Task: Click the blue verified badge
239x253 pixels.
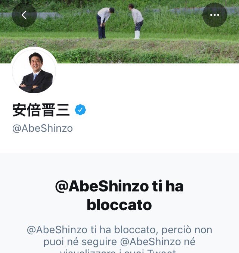Action: pos(80,110)
